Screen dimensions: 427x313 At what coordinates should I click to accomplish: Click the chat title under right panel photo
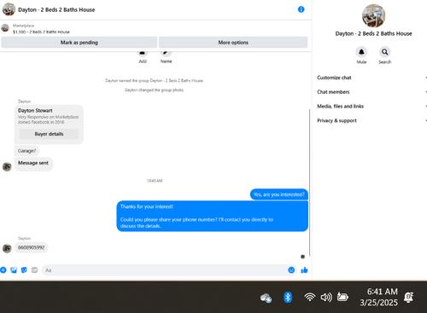click(x=373, y=33)
